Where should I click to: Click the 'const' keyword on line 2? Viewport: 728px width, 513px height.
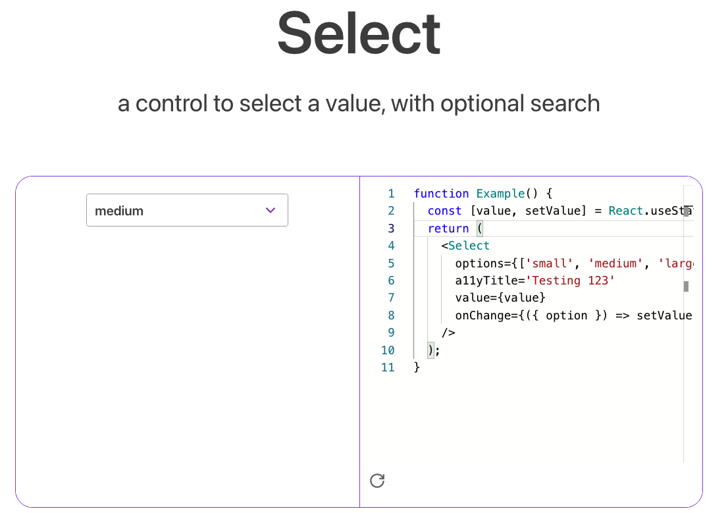[444, 211]
